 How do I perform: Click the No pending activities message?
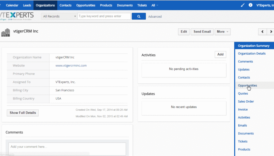[184, 69]
